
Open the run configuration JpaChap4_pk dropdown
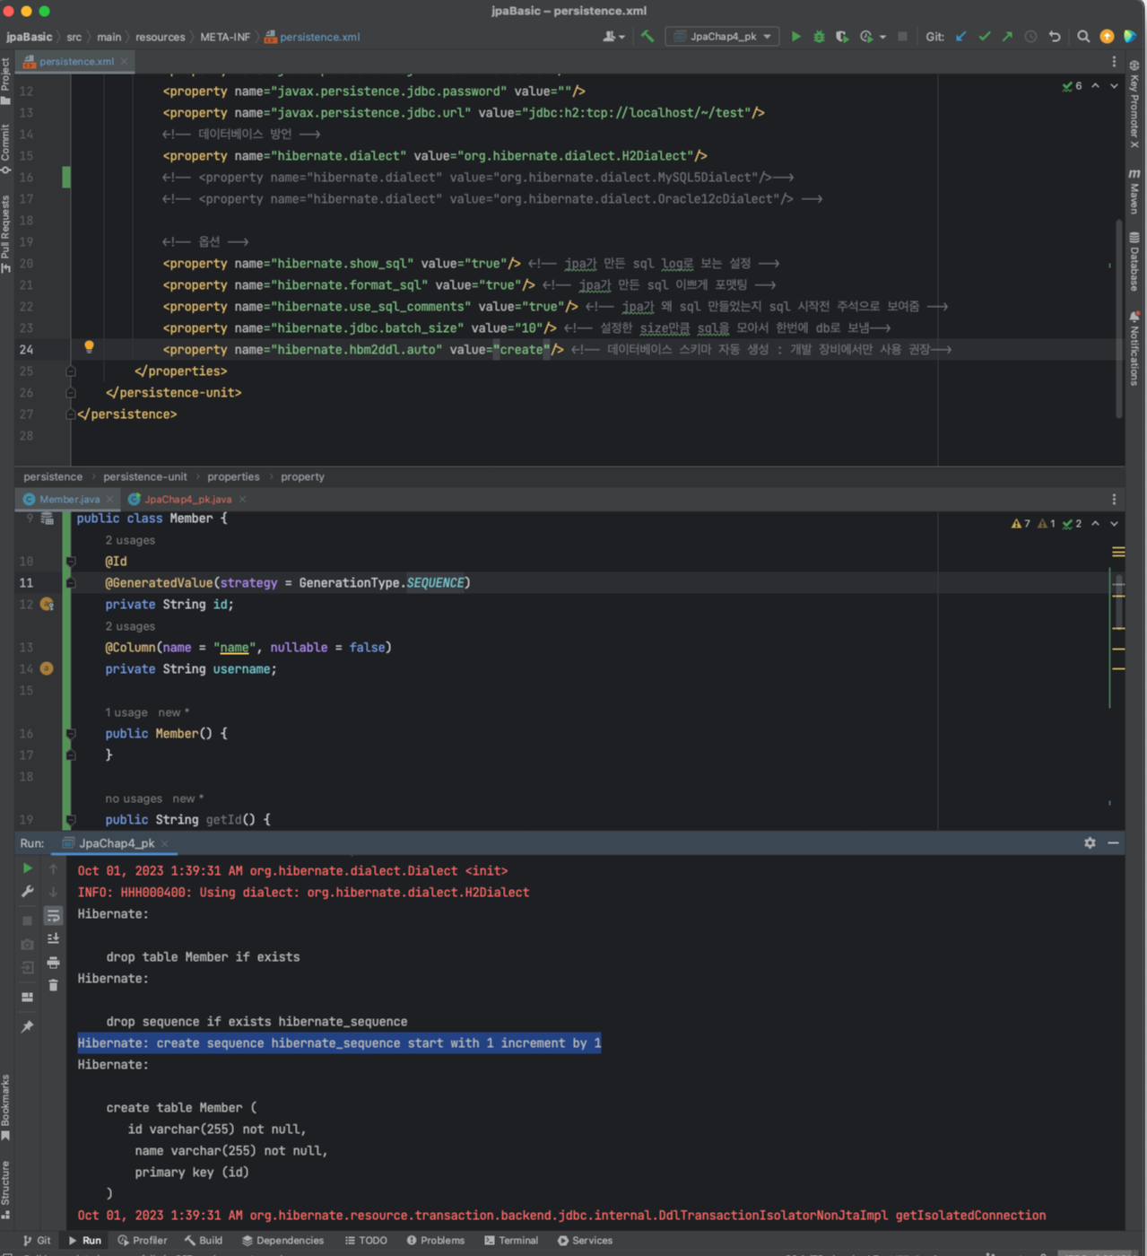coord(722,37)
